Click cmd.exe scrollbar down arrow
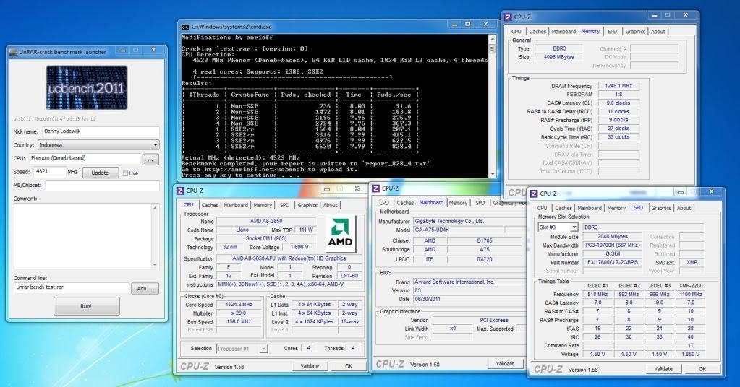This screenshot has height=387, width=740. click(x=492, y=173)
